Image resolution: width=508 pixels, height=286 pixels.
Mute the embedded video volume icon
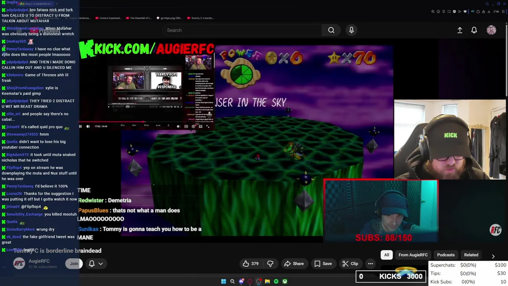88,126
